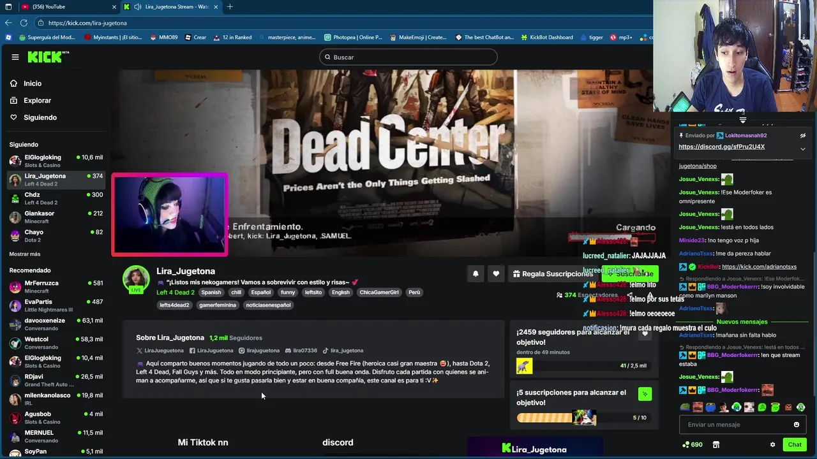Open the Photopea bookmark
817x459 pixels.
pyautogui.click(x=353, y=38)
